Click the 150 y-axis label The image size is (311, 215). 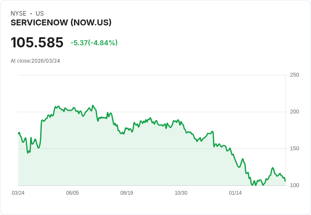pos(295,149)
